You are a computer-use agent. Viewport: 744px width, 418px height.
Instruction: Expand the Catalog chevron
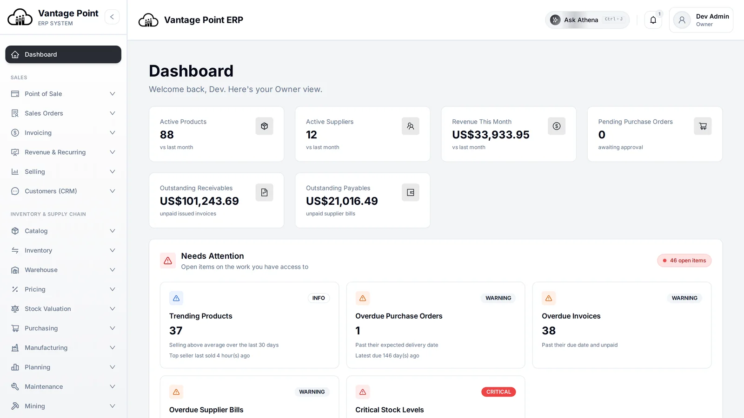[112, 231]
